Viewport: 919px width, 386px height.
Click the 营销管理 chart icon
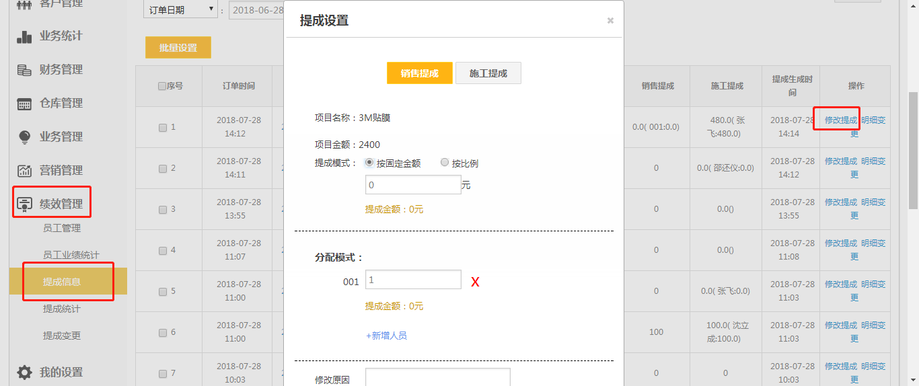pyautogui.click(x=24, y=171)
